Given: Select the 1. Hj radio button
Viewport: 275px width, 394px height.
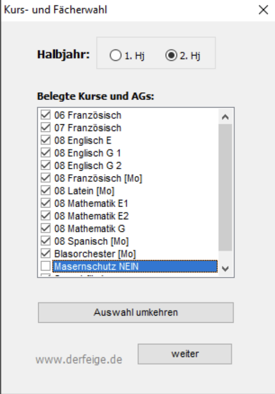Looking at the screenshot, I should tap(116, 55).
